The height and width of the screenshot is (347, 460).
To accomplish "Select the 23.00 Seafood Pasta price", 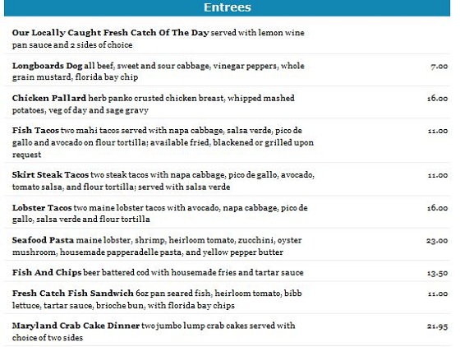I will [x=437, y=241].
